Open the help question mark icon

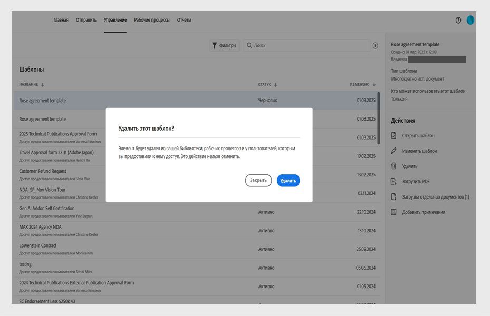pyautogui.click(x=458, y=20)
